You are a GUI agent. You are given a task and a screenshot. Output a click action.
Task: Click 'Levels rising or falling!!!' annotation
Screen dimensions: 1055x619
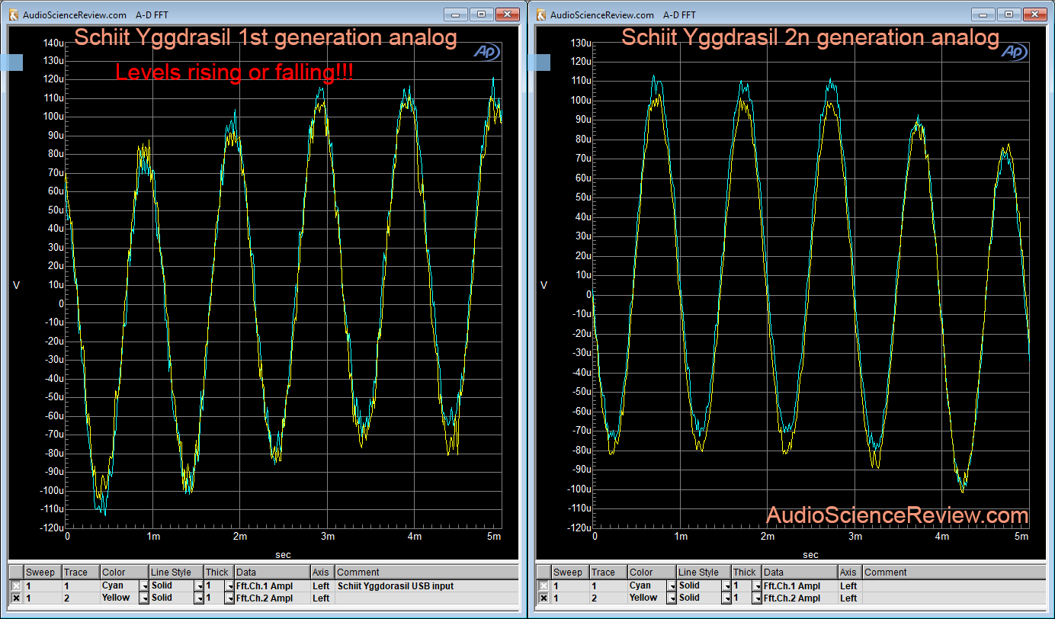tap(234, 72)
